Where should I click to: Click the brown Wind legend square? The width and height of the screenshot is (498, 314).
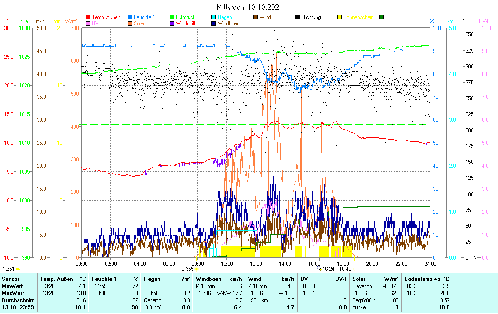(x=256, y=18)
